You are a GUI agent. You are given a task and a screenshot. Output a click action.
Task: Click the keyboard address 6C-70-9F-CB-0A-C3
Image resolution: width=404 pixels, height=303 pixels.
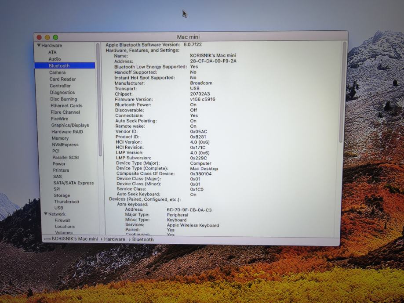(189, 210)
